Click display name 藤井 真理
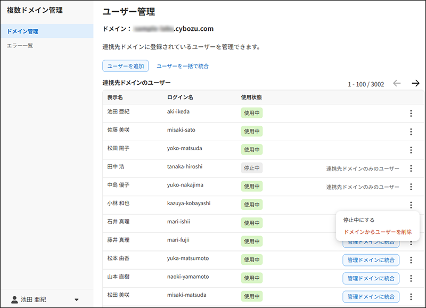Screen dimensions: 426x308 tap(118, 240)
